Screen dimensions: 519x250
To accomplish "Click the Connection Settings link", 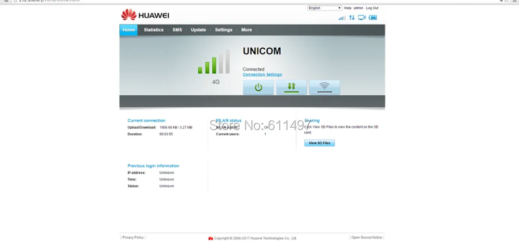I will (x=262, y=75).
